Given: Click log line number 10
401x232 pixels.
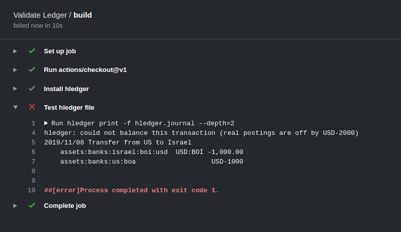Looking at the screenshot, I should point(32,190).
